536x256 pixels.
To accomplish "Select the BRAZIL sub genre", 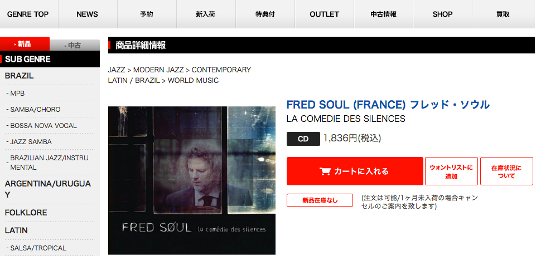I will click(19, 76).
